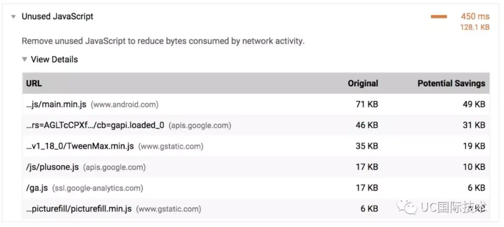Click the orange savings bar indicator
The height and width of the screenshot is (227, 504).
pyautogui.click(x=439, y=17)
